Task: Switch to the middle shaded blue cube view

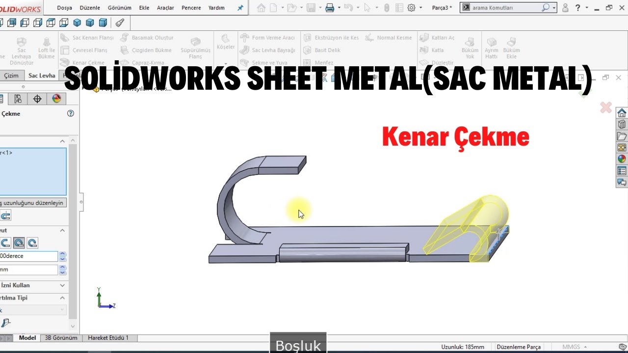Action: coord(90,23)
